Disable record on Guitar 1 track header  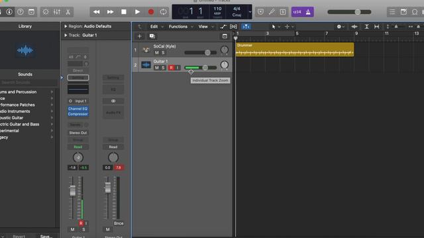click(171, 67)
